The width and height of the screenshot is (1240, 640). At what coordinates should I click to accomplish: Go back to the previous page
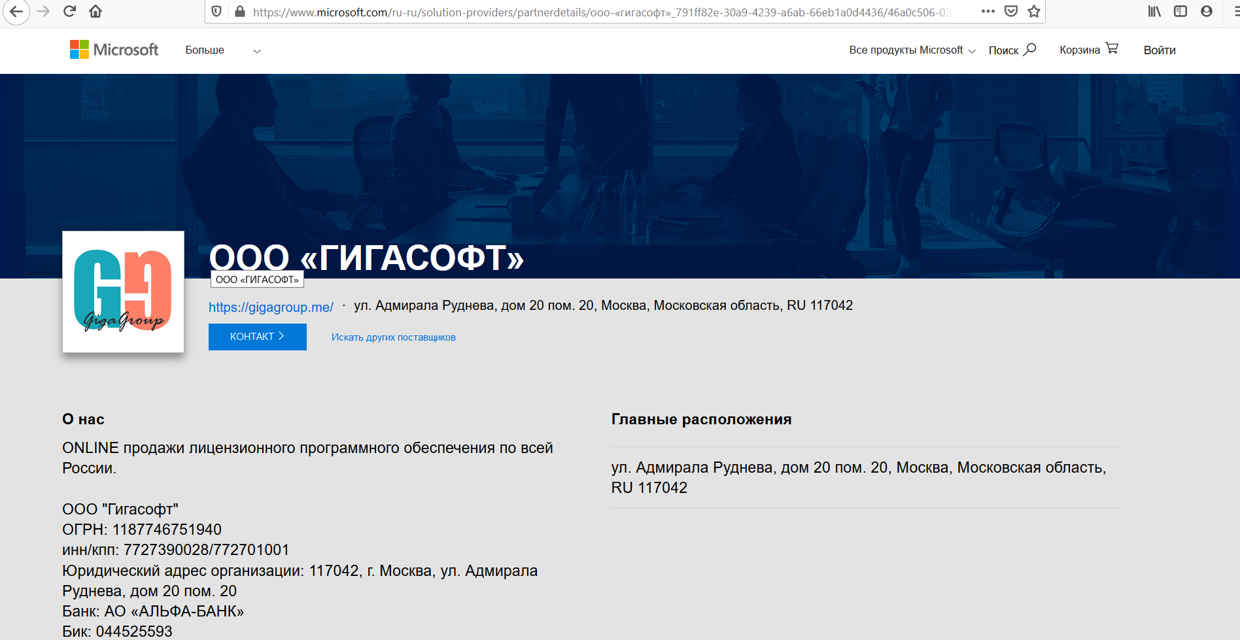[16, 12]
